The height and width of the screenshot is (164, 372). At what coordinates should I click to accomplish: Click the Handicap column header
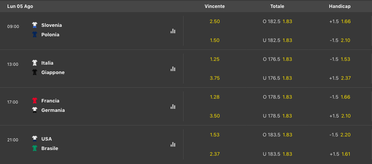(x=340, y=6)
